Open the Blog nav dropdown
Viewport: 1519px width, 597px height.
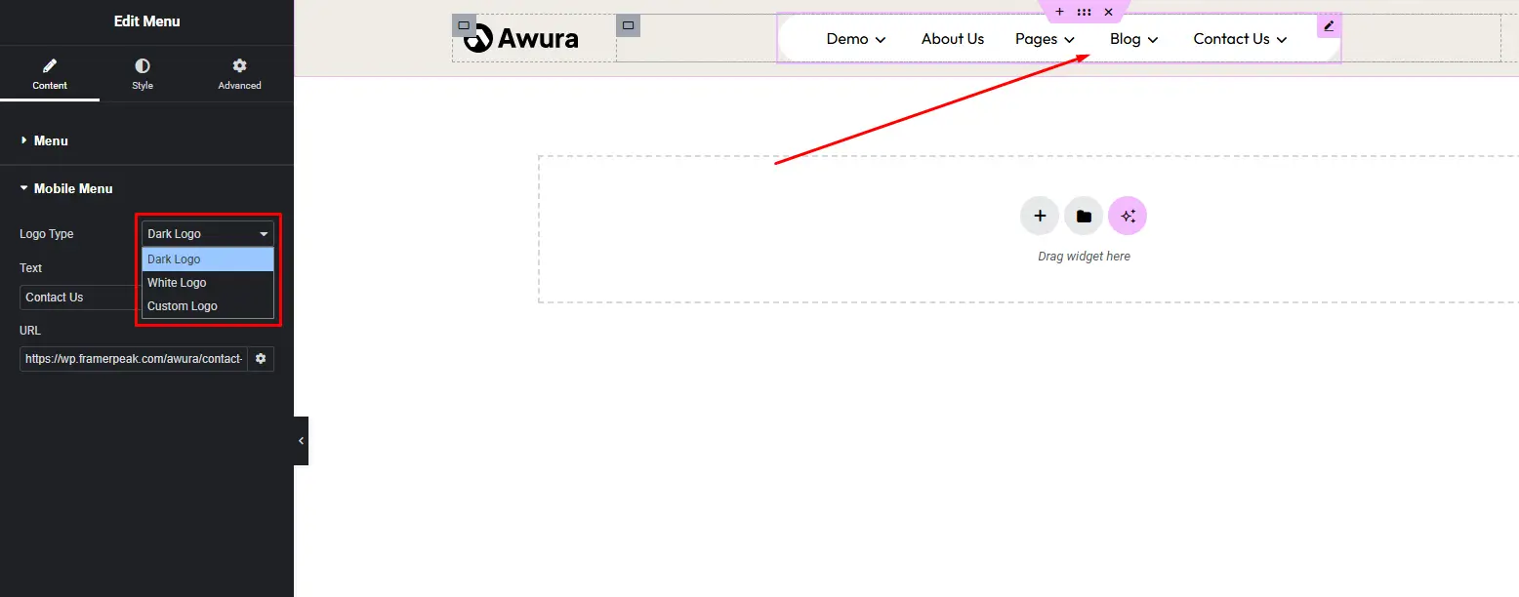1134,39
